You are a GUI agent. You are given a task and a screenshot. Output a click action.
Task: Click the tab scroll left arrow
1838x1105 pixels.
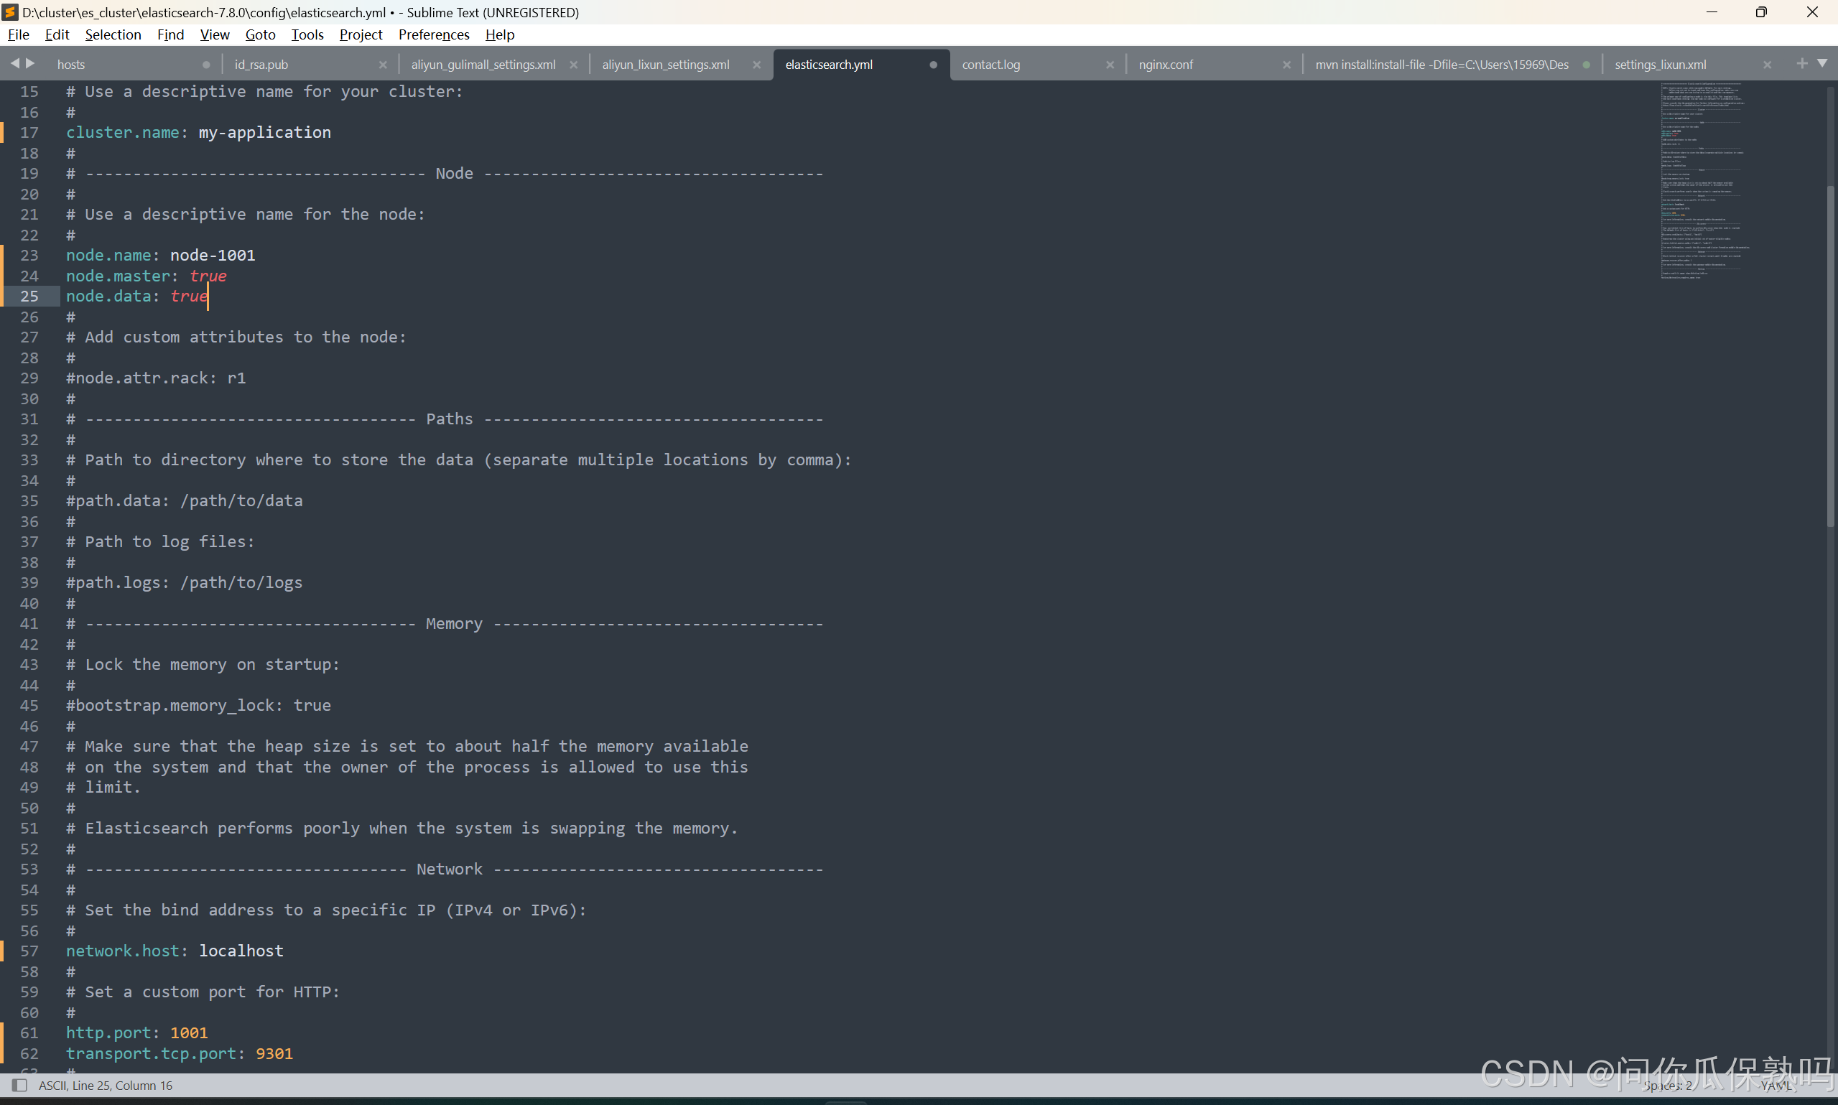(15, 63)
